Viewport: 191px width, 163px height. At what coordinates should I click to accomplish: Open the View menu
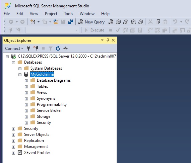click(x=34, y=14)
